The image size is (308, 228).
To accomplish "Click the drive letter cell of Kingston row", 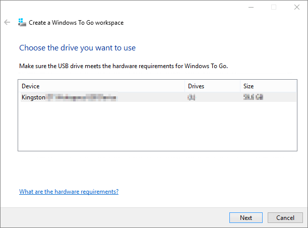I will 192,97.
